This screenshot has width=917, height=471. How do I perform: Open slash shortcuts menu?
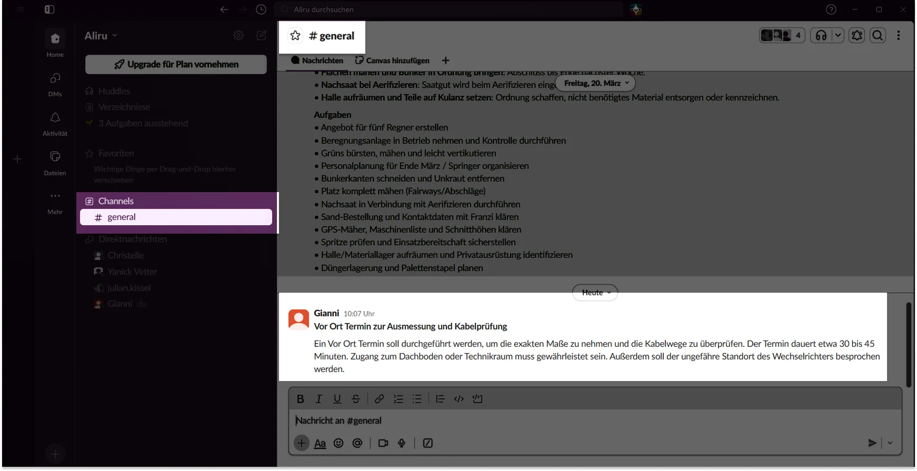pos(428,443)
